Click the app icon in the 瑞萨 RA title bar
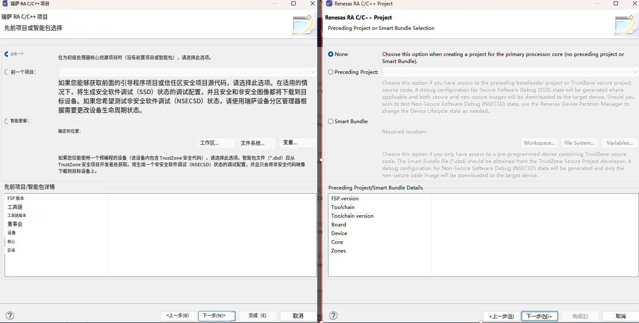Screen dimensions: 639x323 (x=5, y=3)
